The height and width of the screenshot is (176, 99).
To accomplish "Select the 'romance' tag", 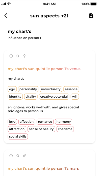I will tap(45, 122).
